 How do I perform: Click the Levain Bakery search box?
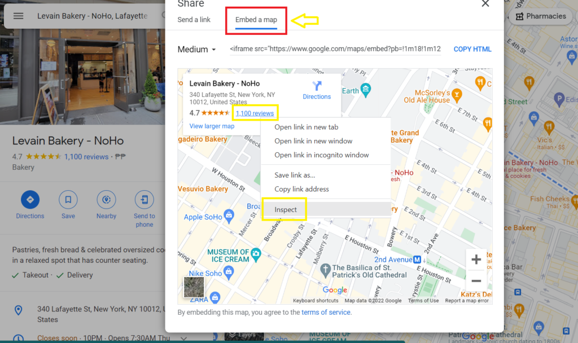pyautogui.click(x=92, y=16)
